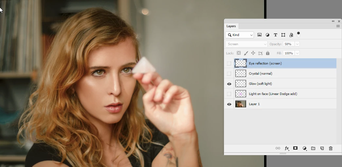Click the Fill 100% value field
The image size is (342, 167).
point(289,53)
